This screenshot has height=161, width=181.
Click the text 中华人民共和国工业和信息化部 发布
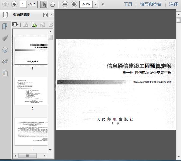click(152, 82)
